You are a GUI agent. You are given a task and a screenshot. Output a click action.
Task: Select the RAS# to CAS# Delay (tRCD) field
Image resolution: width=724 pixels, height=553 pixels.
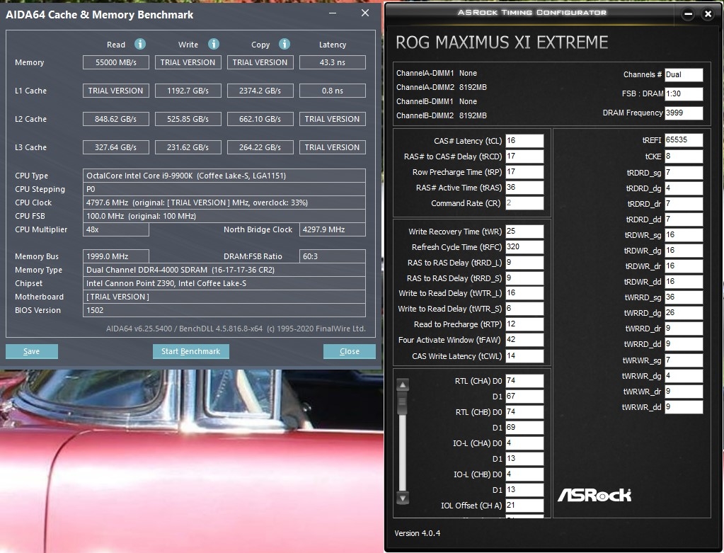coord(524,156)
